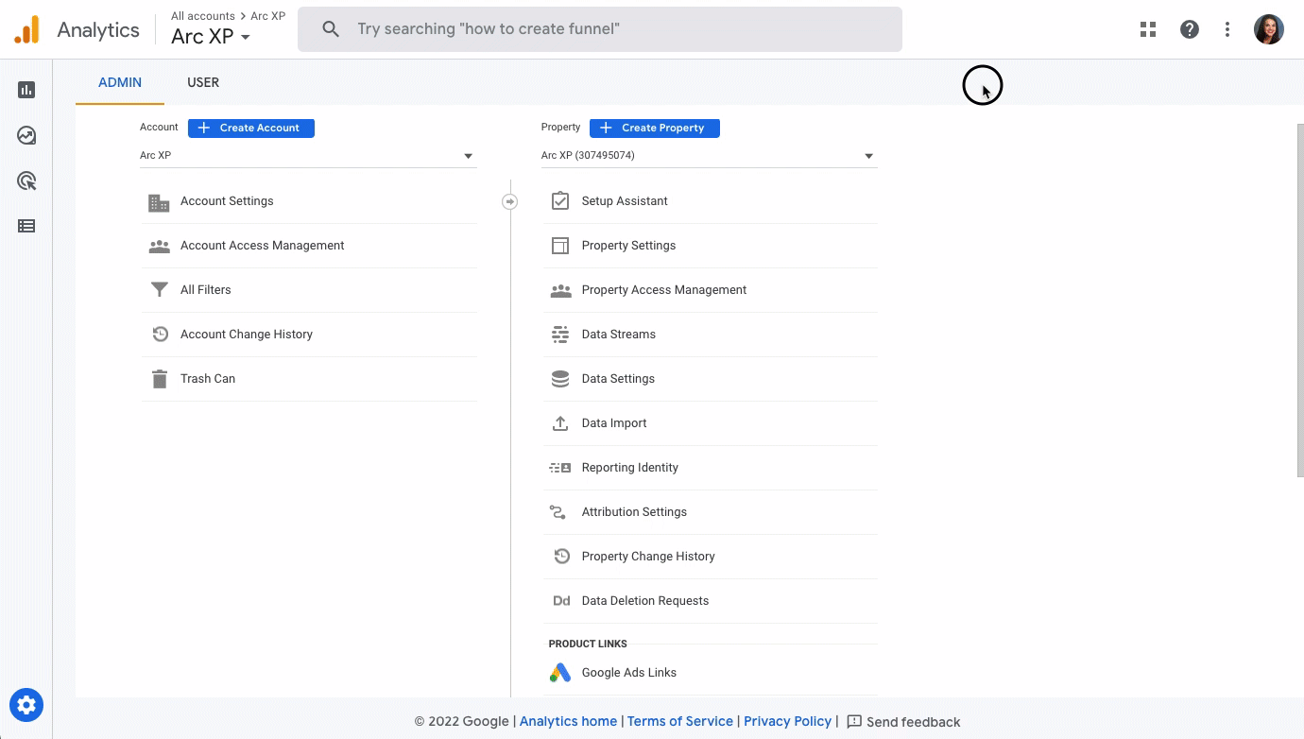Click the Account Change History clock icon
This screenshot has width=1304, height=739.
160,335
